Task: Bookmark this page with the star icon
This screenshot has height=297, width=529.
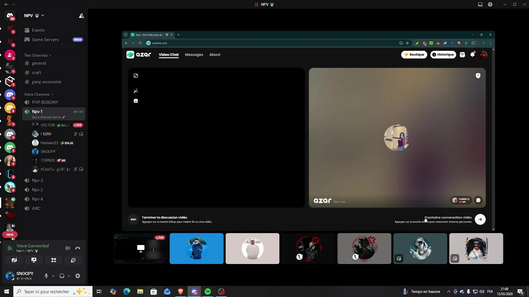Action: (x=407, y=43)
